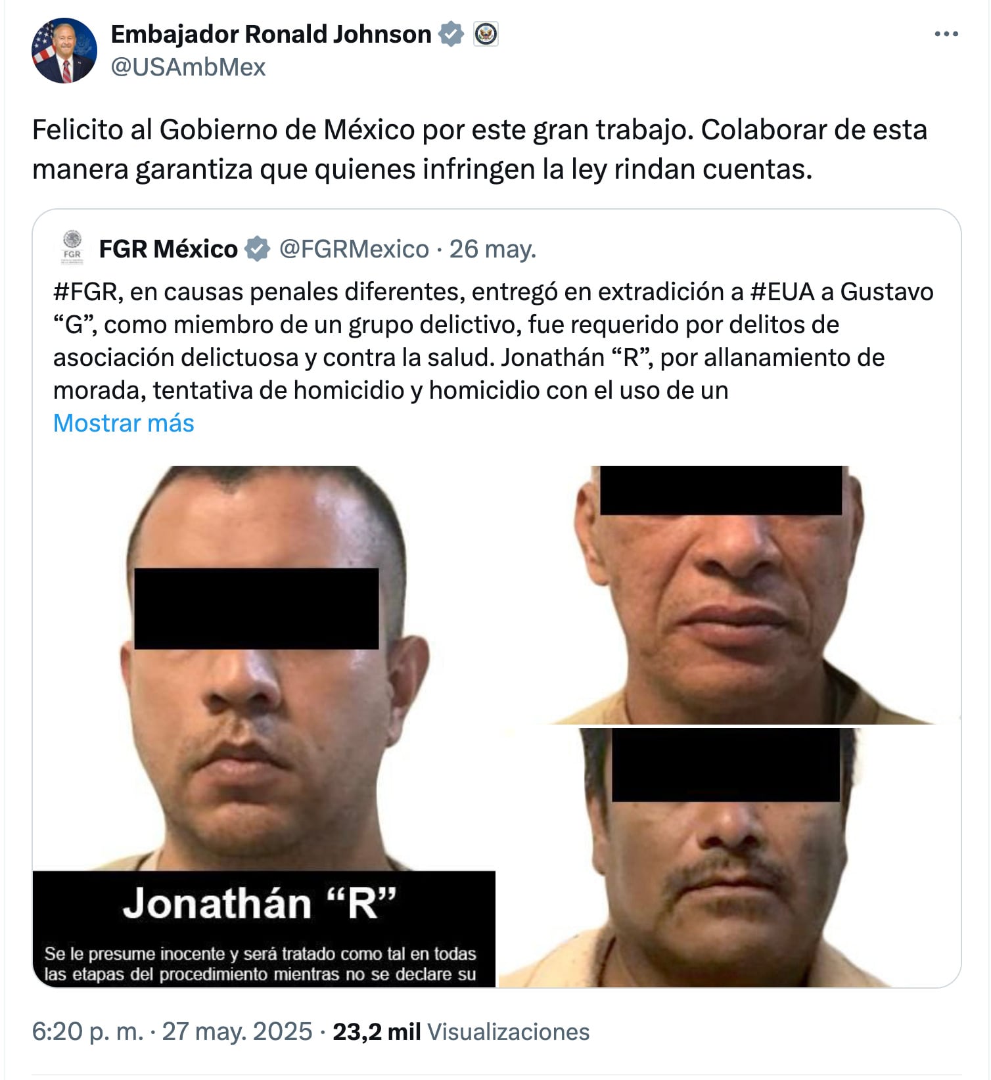Open the bottom right photo of mustached man
The width and height of the screenshot is (991, 1080).
tap(729, 857)
